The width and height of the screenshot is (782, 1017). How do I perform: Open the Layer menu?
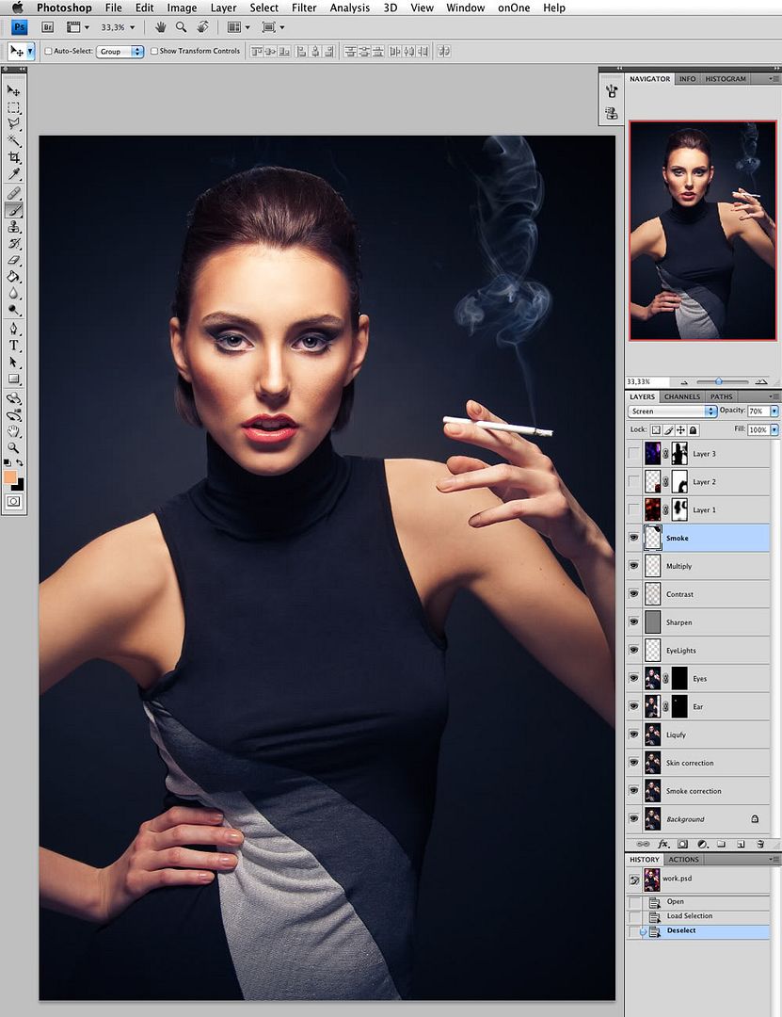tap(223, 8)
